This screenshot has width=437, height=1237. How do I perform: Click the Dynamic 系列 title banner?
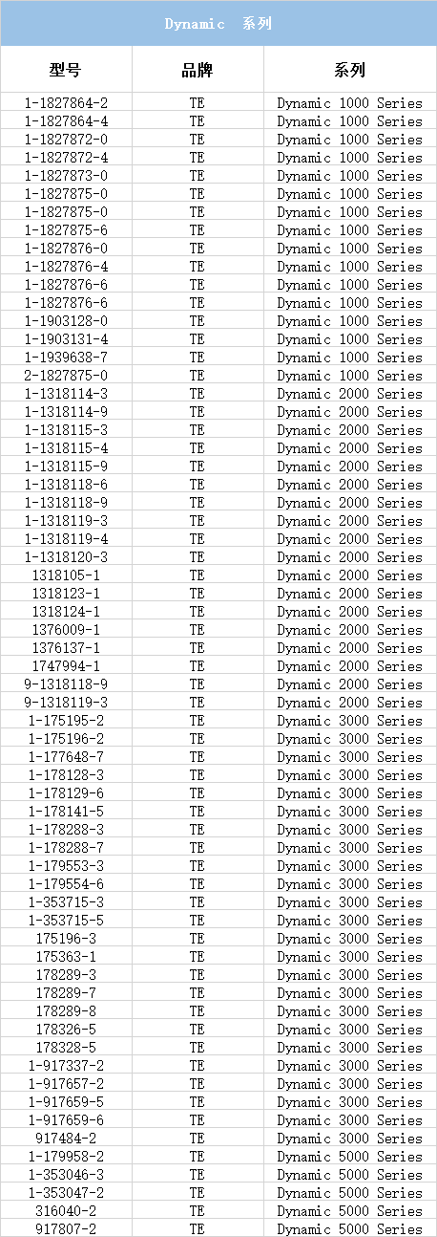218,23
